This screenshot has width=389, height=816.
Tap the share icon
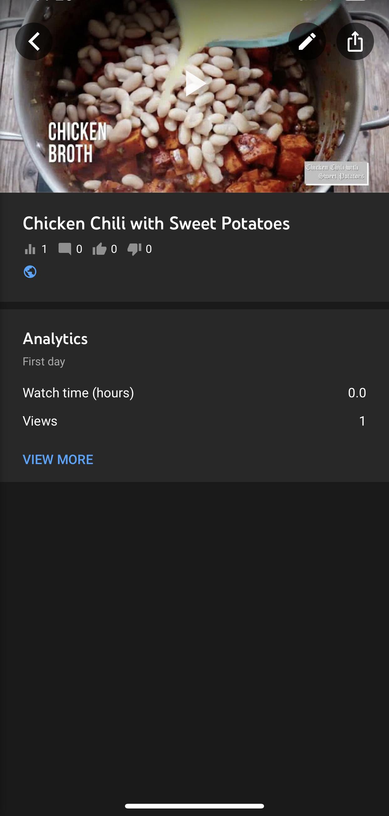click(x=355, y=41)
